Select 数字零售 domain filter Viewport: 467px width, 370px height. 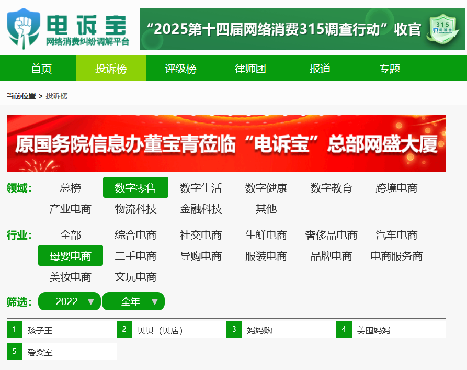135,187
